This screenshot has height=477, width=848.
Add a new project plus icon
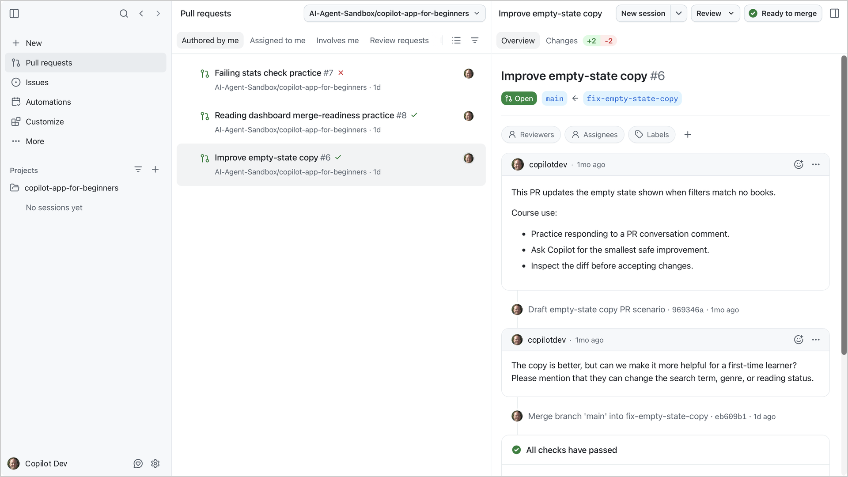pos(155,170)
